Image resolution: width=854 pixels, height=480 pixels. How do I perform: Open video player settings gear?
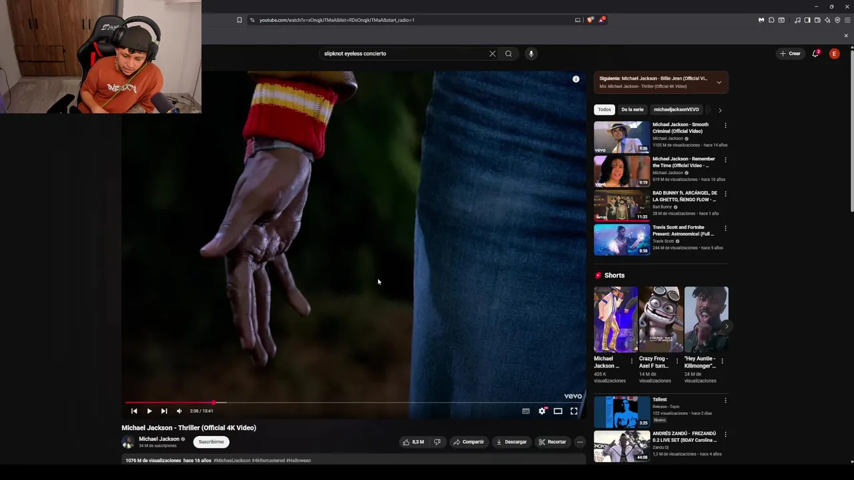tap(542, 411)
